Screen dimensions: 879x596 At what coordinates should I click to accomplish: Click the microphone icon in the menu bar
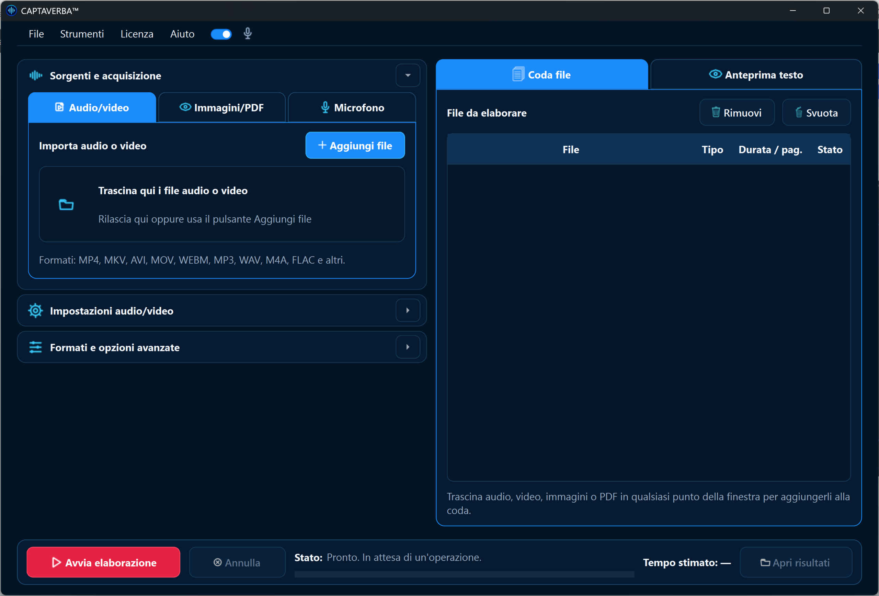tap(248, 34)
